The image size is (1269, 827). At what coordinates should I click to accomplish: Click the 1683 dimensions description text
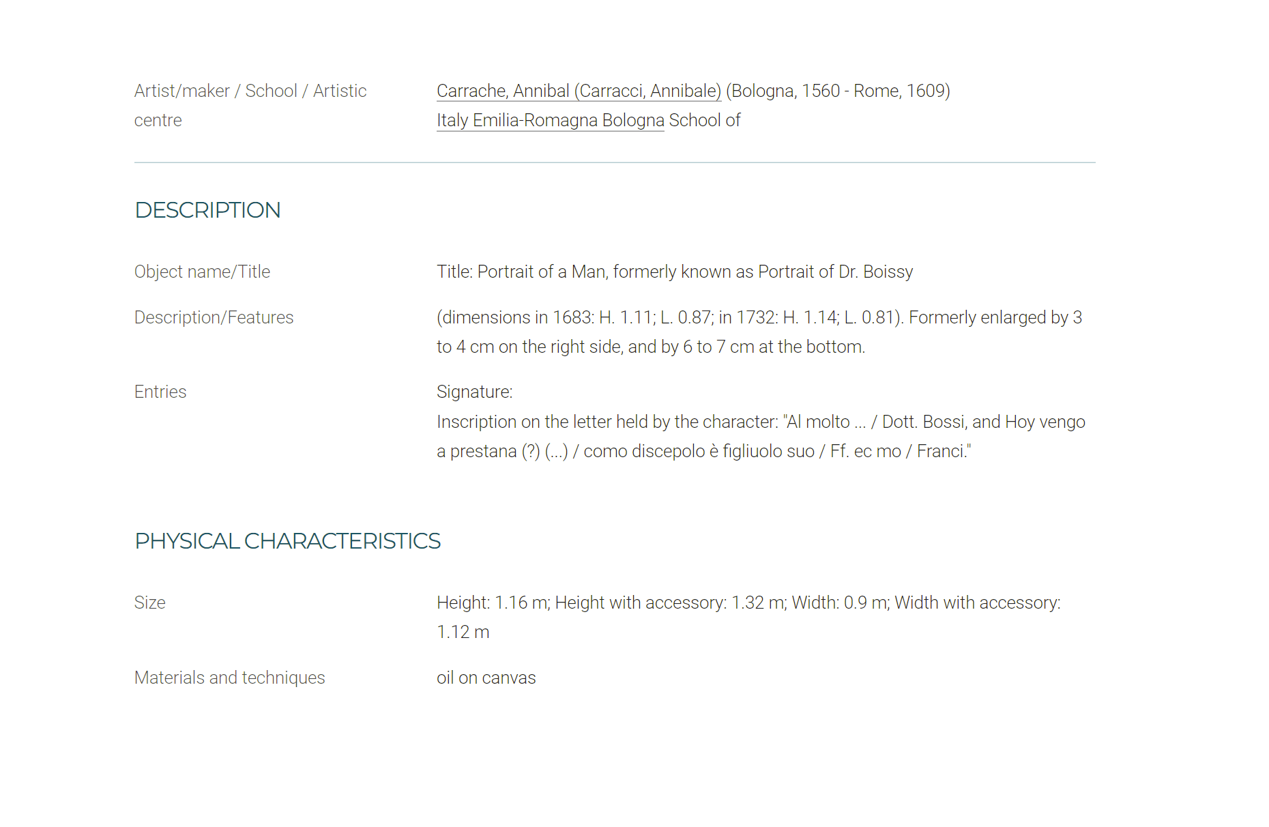[759, 317]
